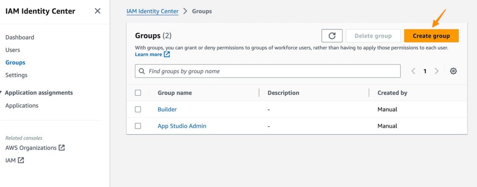This screenshot has height=187, width=477.
Task: Click the search magnifier icon
Action: [x=142, y=71]
